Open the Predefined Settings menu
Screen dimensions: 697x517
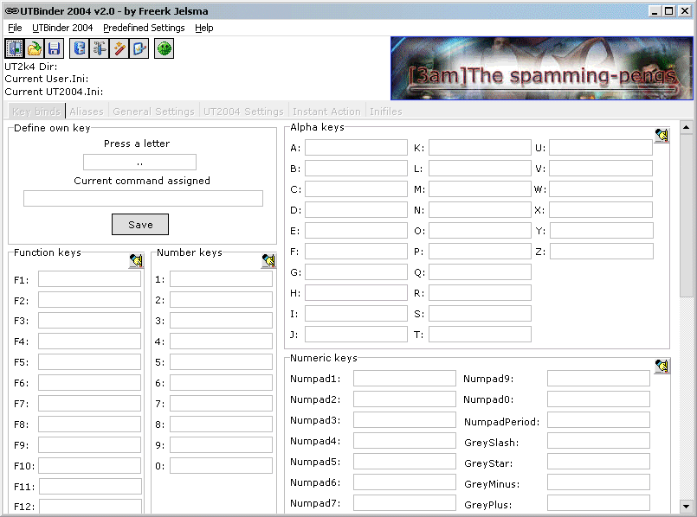coord(144,28)
